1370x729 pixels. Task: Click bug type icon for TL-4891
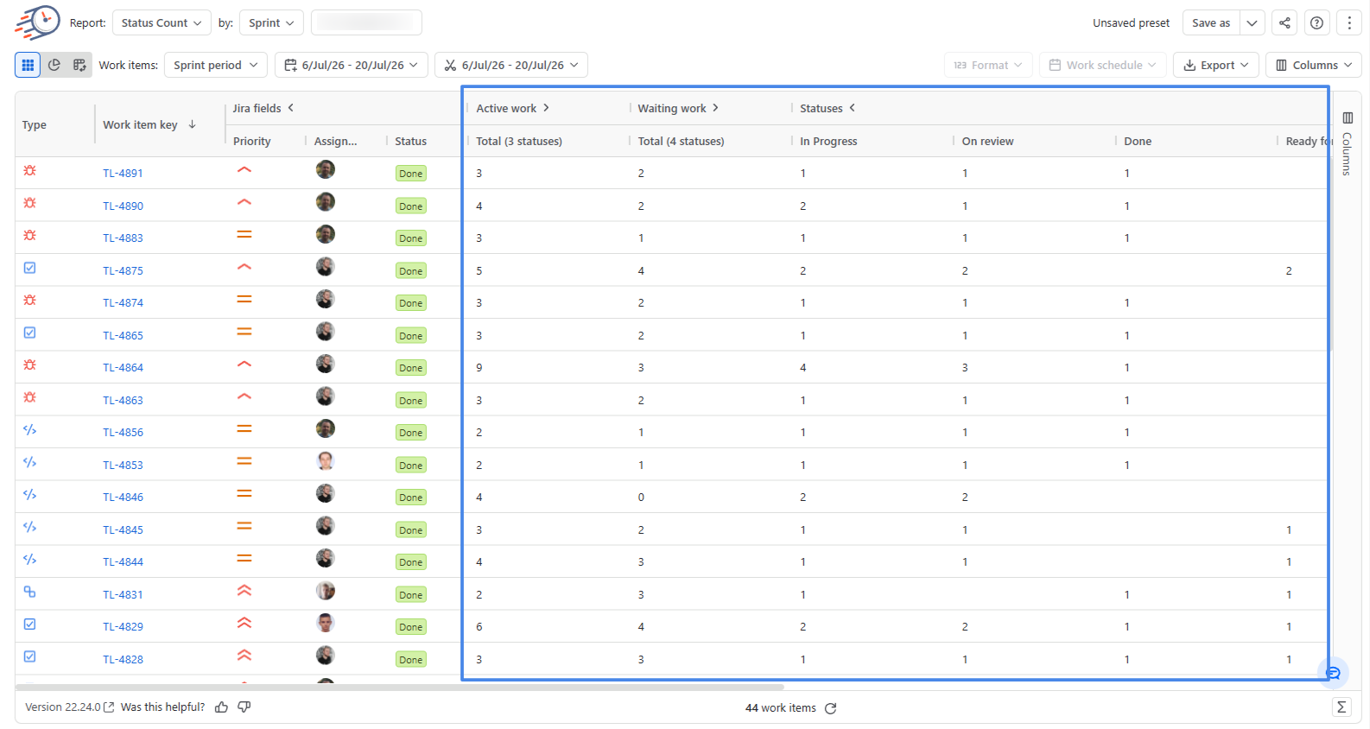(x=29, y=171)
